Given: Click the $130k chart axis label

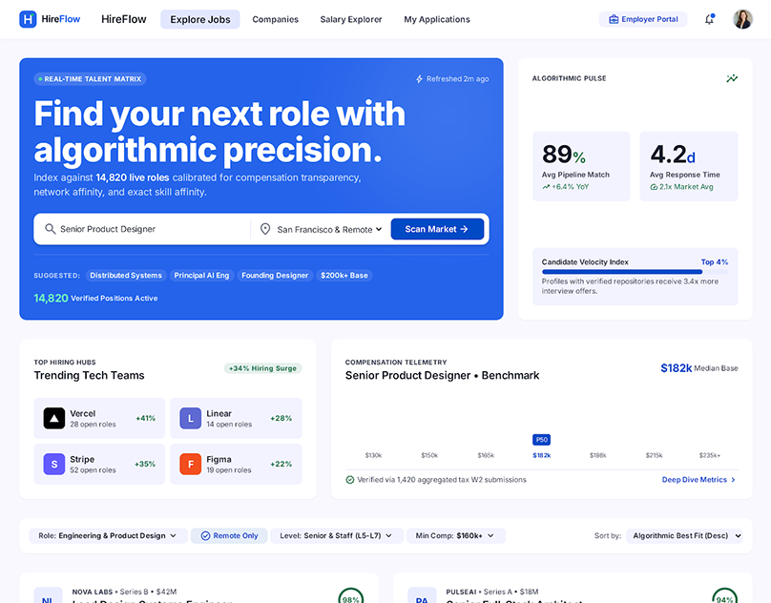Looking at the screenshot, I should [x=373, y=455].
